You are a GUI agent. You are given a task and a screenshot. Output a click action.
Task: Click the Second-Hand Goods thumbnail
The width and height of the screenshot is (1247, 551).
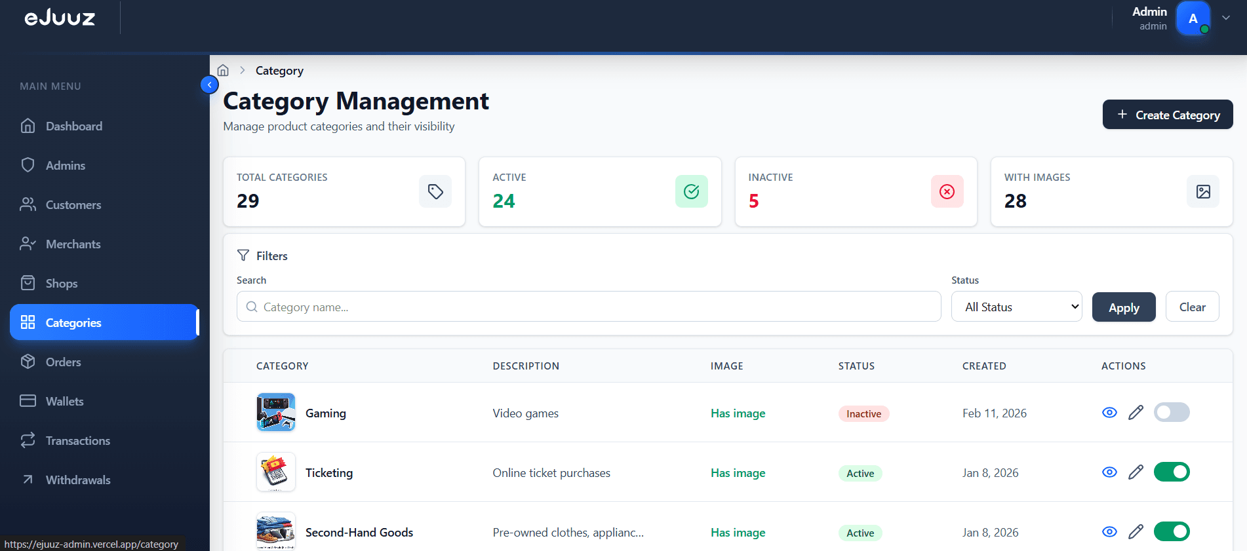tap(276, 531)
